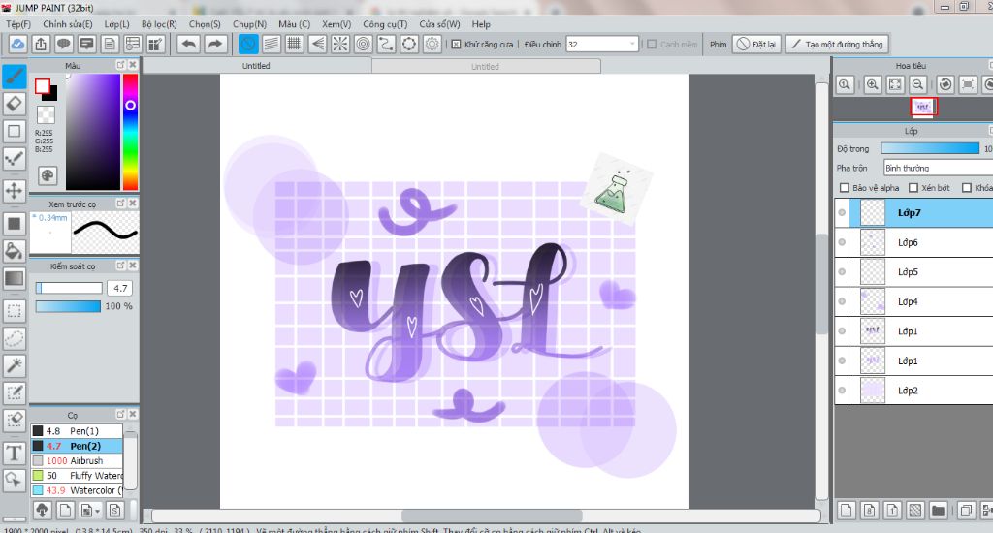Open the Bộ lọc(R) menu
This screenshot has height=533, width=993.
[x=159, y=24]
